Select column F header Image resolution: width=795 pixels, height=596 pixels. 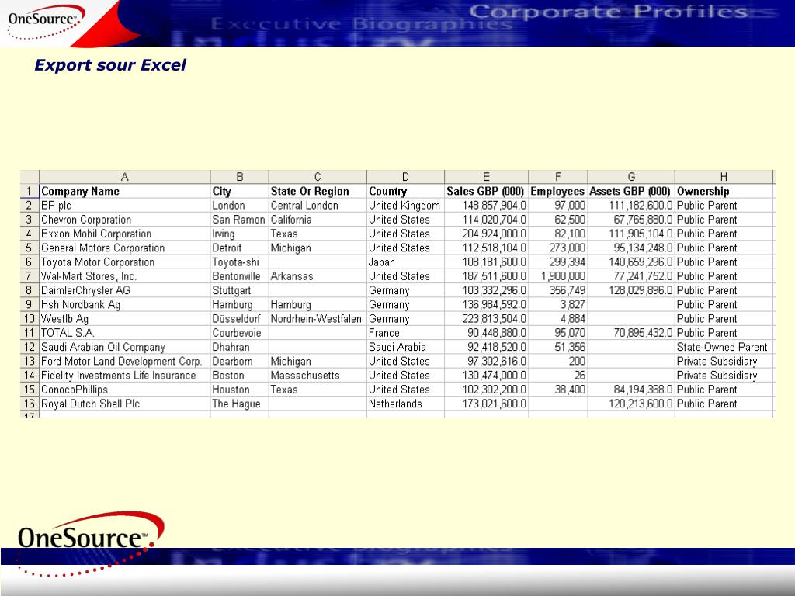click(x=557, y=177)
